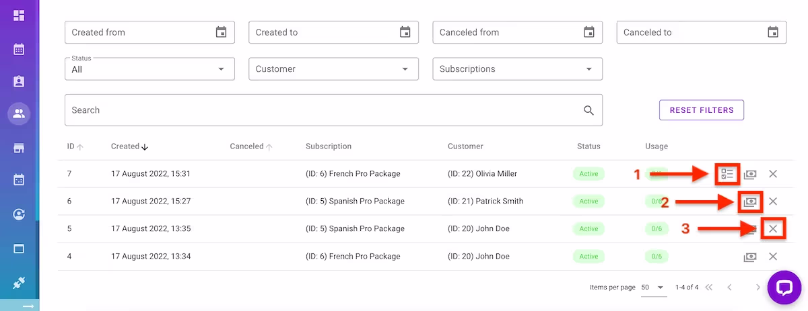Open the dashboard icon in sidebar
Viewport: 808px width, 311px height.
coord(19,15)
